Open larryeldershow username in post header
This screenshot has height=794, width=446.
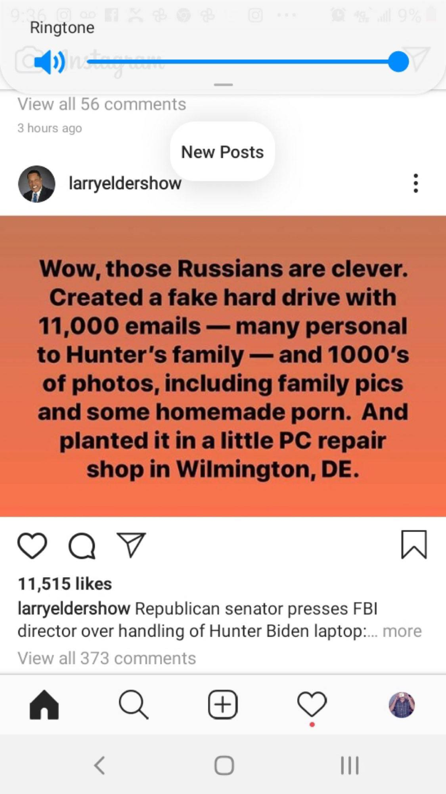click(x=125, y=184)
